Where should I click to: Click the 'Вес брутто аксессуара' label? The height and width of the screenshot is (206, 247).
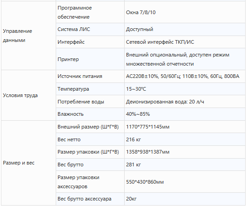click(84, 199)
